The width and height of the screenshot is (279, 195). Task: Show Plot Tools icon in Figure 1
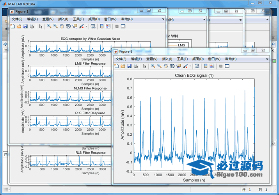click(123, 26)
